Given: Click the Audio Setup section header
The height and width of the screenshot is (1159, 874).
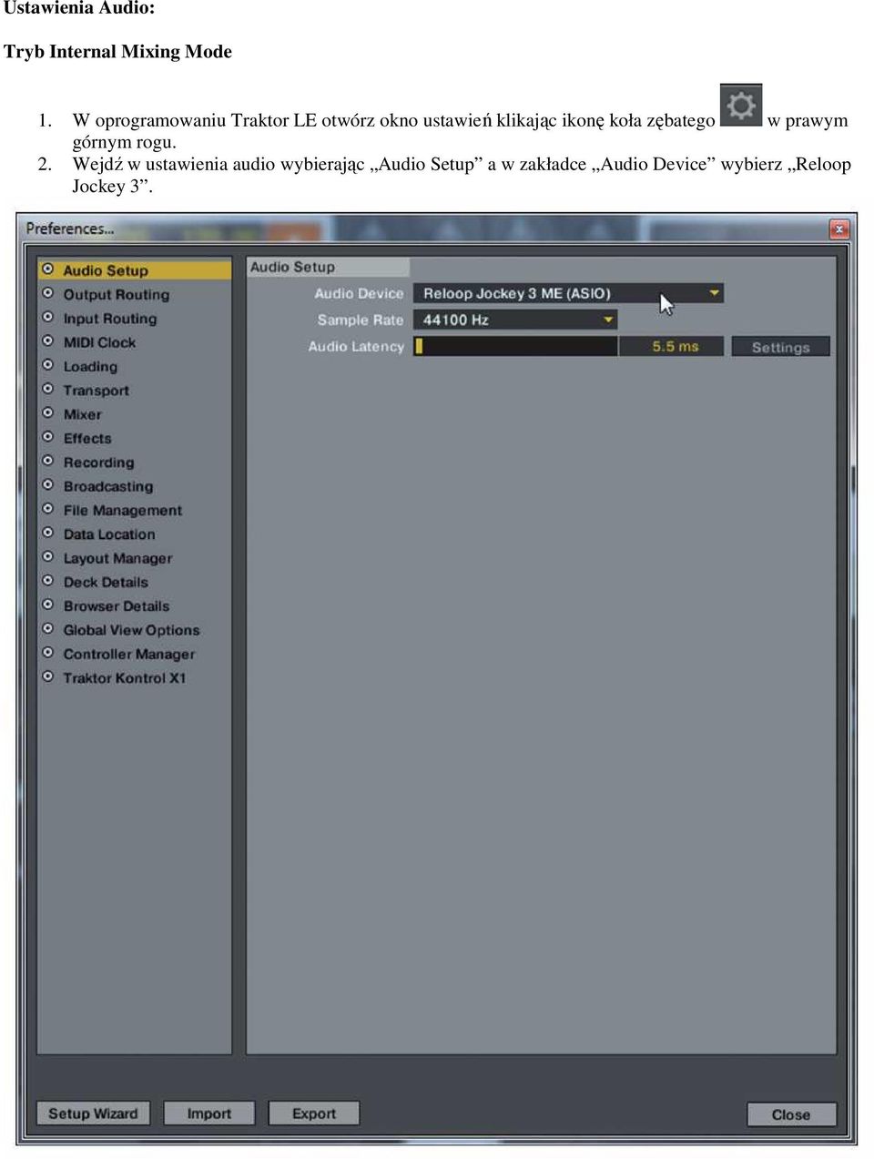Looking at the screenshot, I should (x=329, y=267).
